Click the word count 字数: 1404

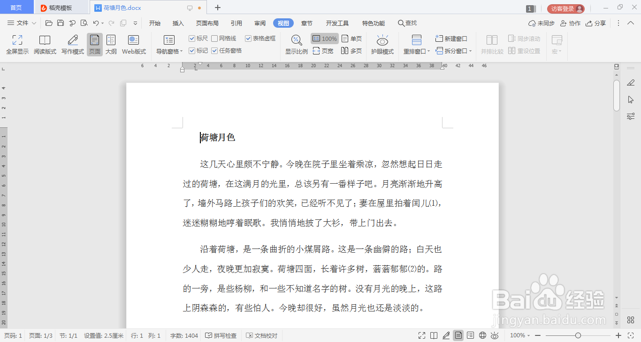click(184, 336)
